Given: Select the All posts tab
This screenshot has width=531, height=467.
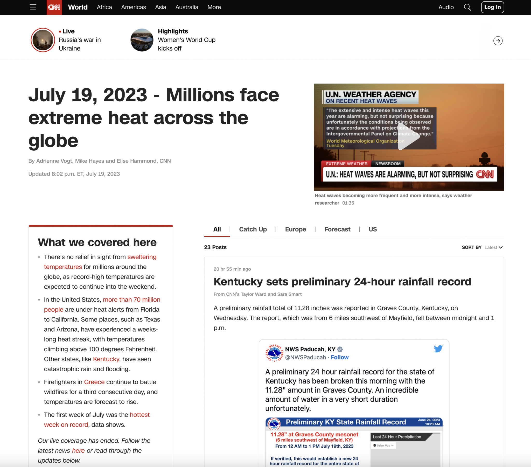Looking at the screenshot, I should 217,229.
